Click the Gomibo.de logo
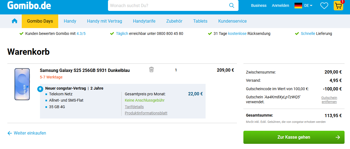 click(x=29, y=5)
